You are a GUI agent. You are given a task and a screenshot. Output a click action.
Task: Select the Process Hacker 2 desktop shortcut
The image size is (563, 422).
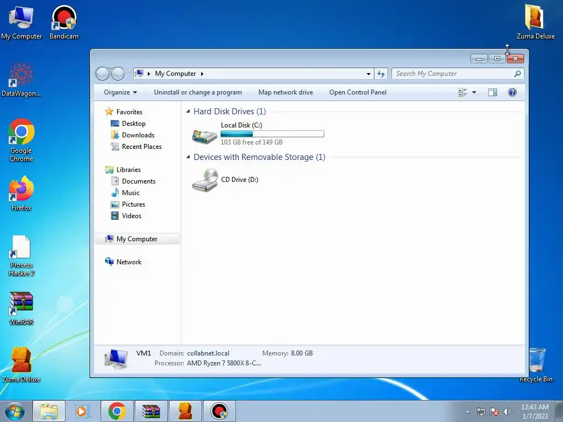click(21, 256)
